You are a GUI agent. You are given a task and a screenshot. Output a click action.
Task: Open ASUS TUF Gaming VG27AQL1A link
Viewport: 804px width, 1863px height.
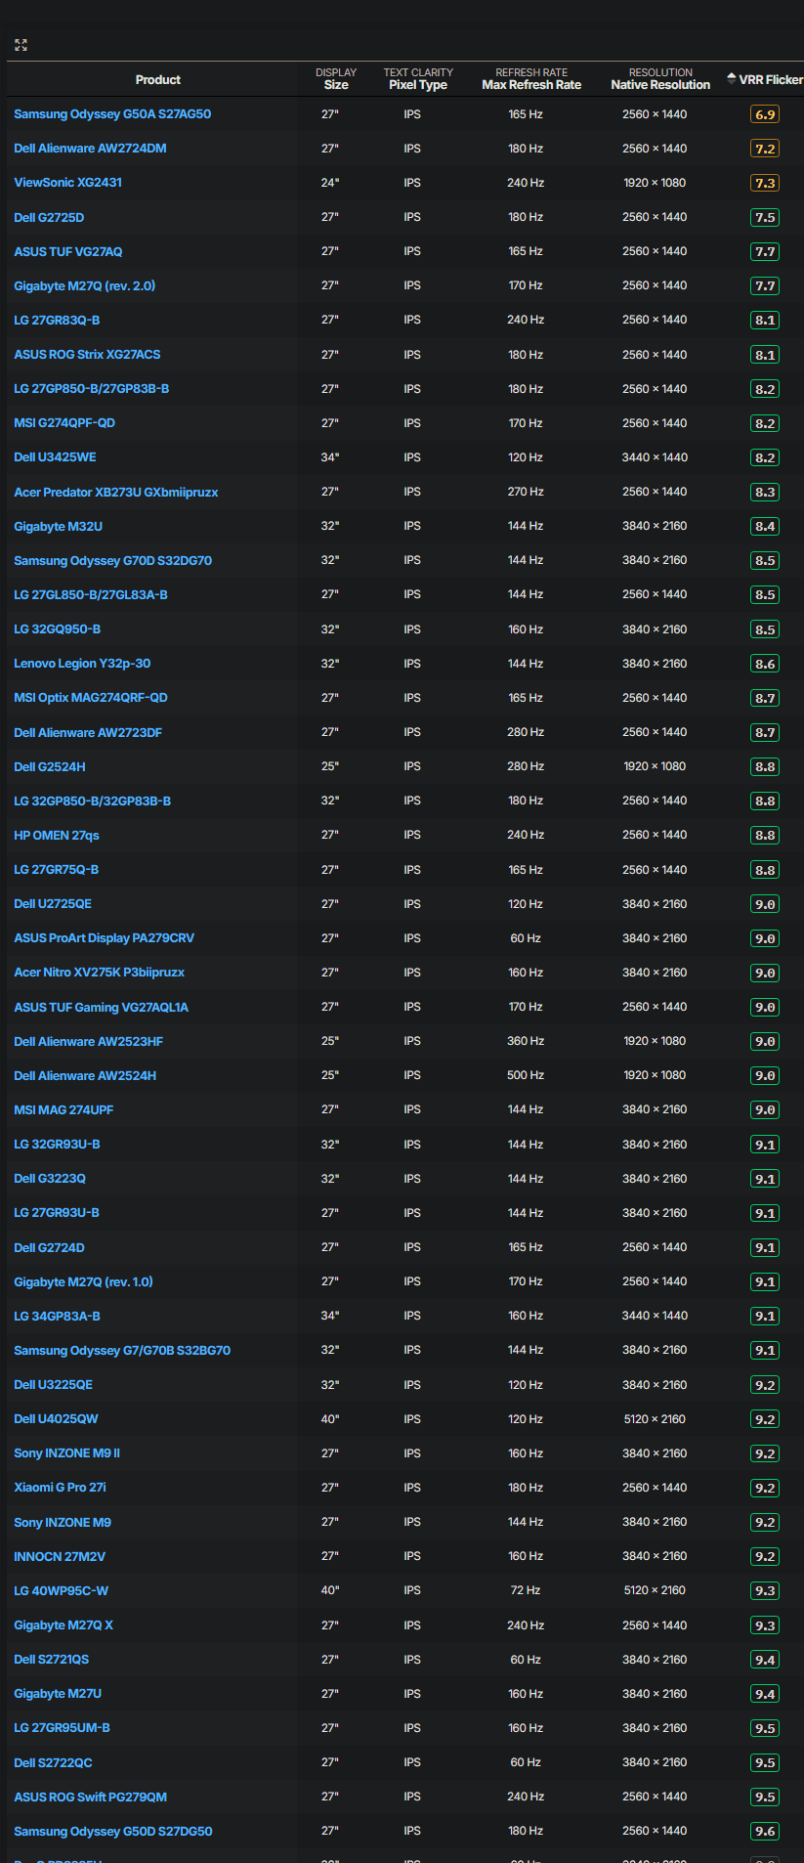tap(102, 1007)
